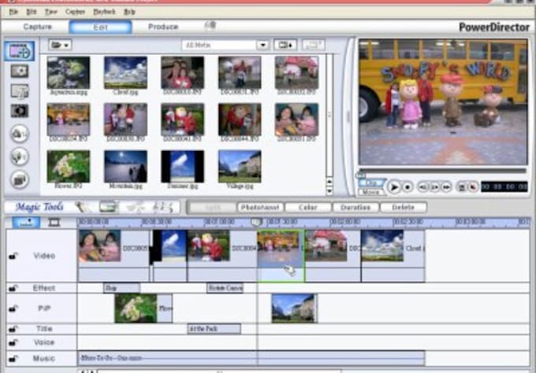Select the Flower.jpg thumbnail in library
Screen dimensions: 536x373
point(69,170)
